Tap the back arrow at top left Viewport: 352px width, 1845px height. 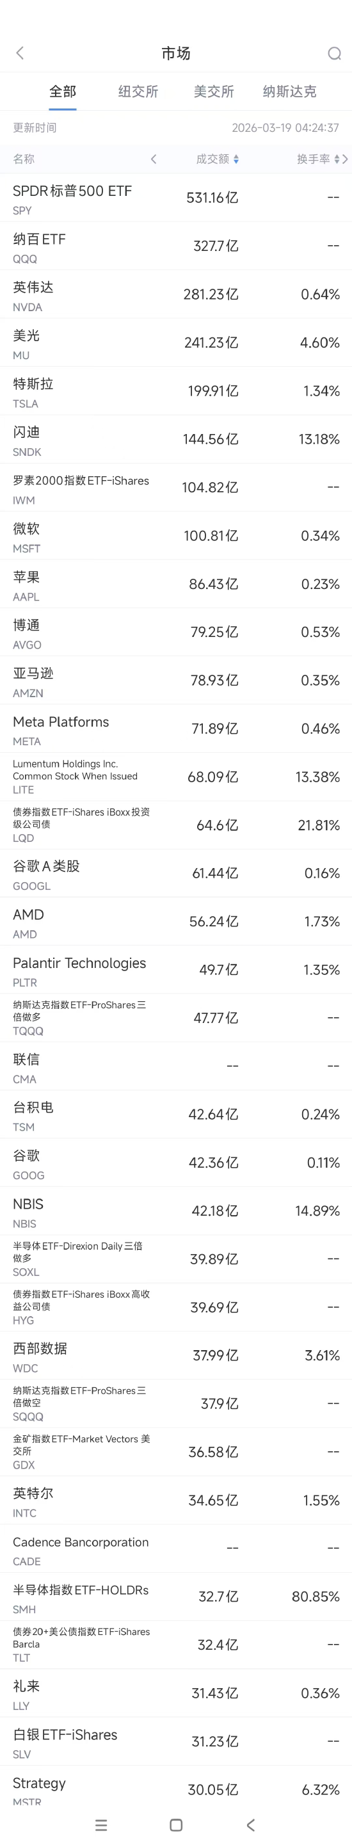pos(20,53)
